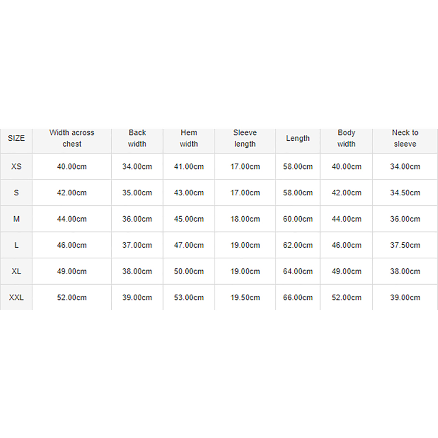Select the 34.50cm neck to sleeve cell
Image resolution: width=438 pixels, height=438 pixels.
click(x=405, y=193)
